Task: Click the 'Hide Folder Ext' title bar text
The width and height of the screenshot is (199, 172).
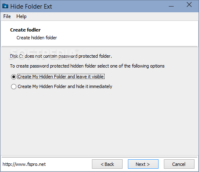Action: coord(31,7)
